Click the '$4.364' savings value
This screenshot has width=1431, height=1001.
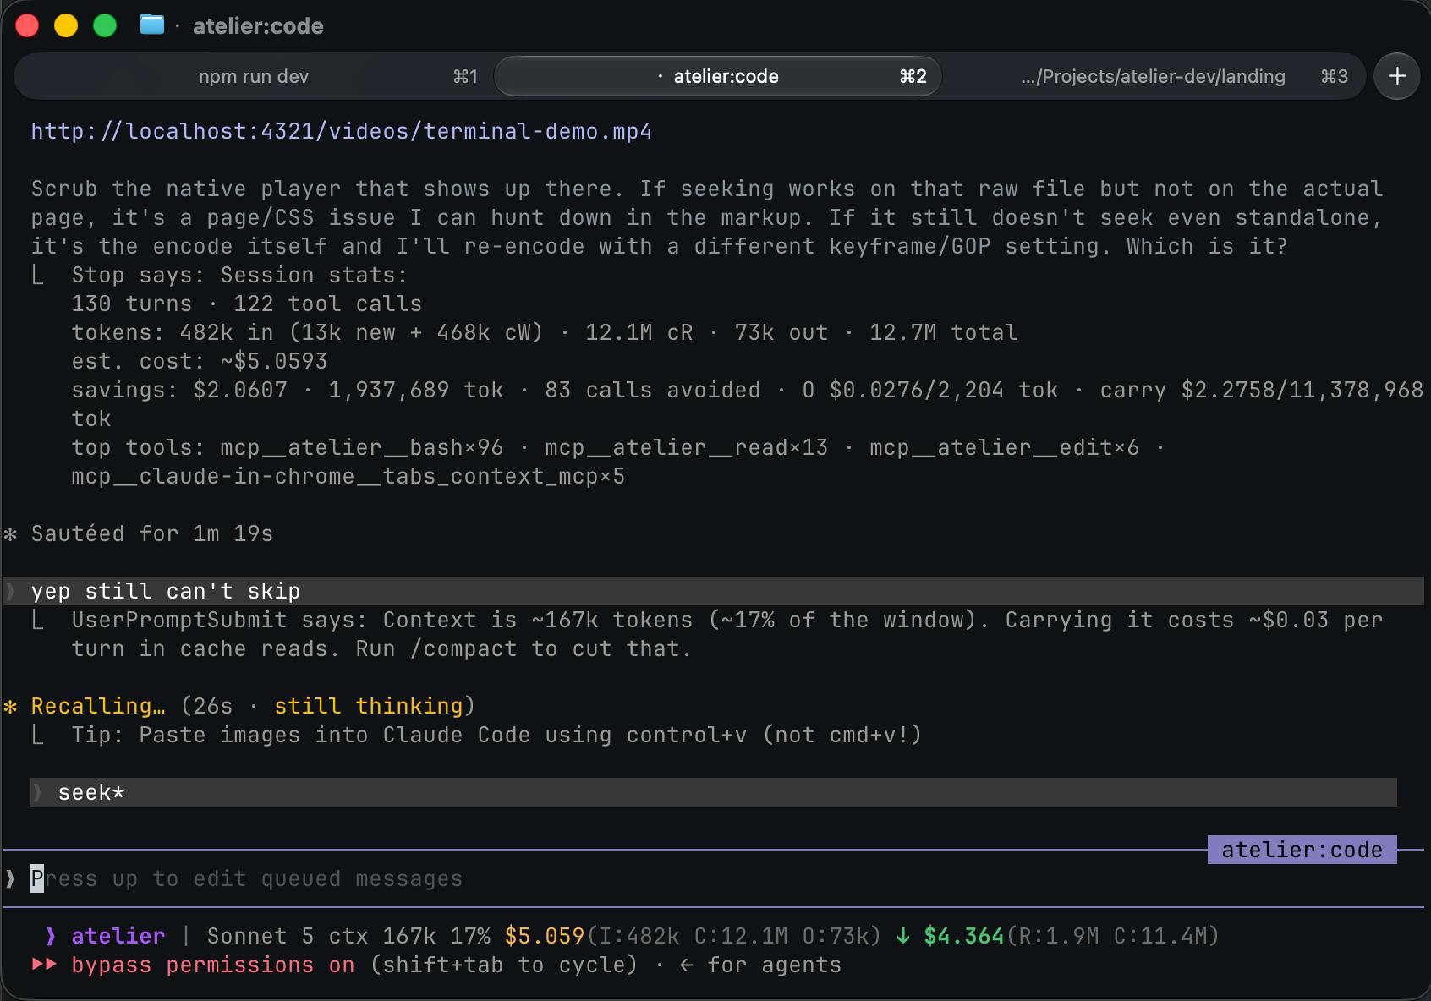(x=964, y=936)
